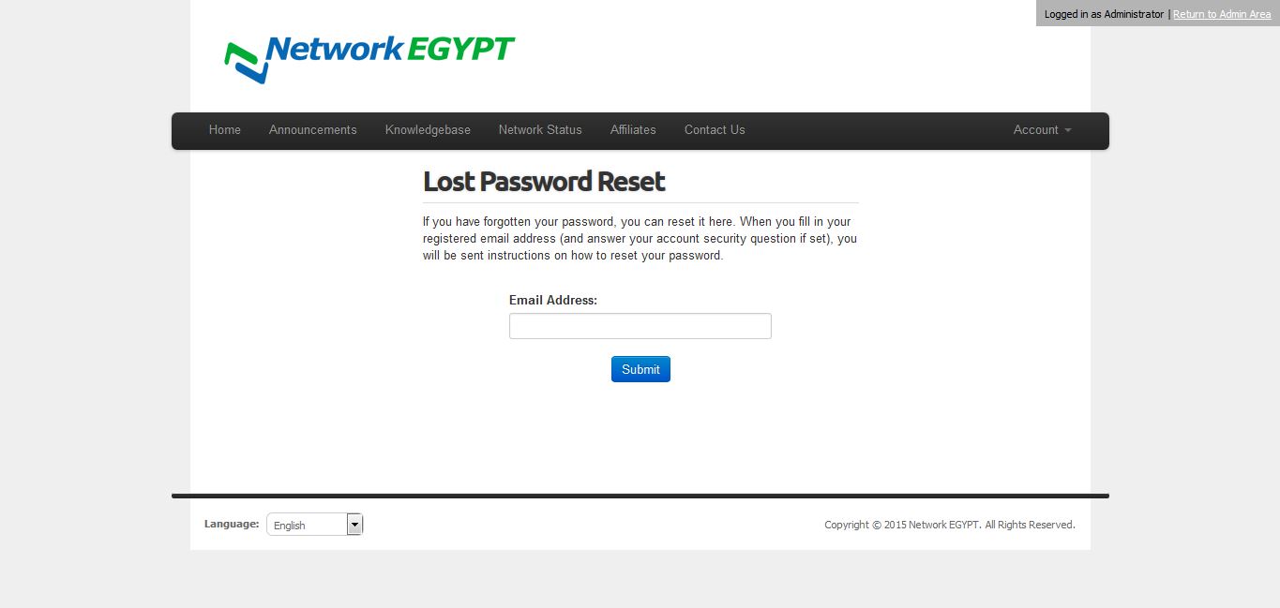Image resolution: width=1280 pixels, height=608 pixels.
Task: Follow the Return to Admin Area link
Action: 1222,14
